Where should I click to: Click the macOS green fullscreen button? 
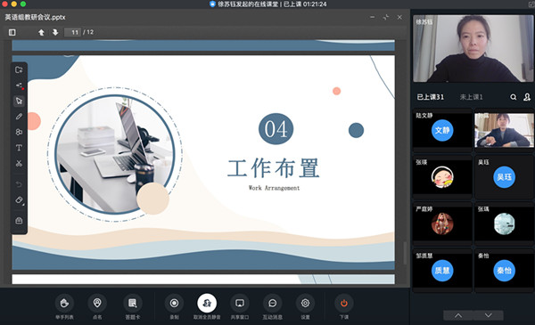pyautogui.click(x=23, y=4)
